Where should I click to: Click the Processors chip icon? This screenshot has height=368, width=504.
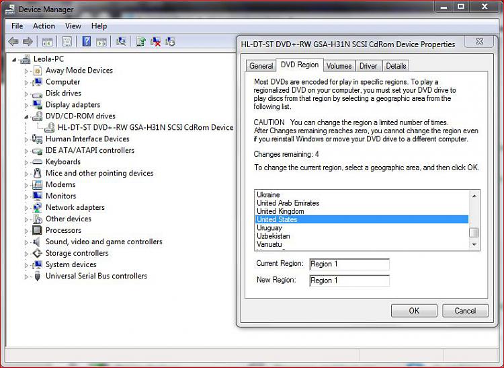[x=37, y=230]
